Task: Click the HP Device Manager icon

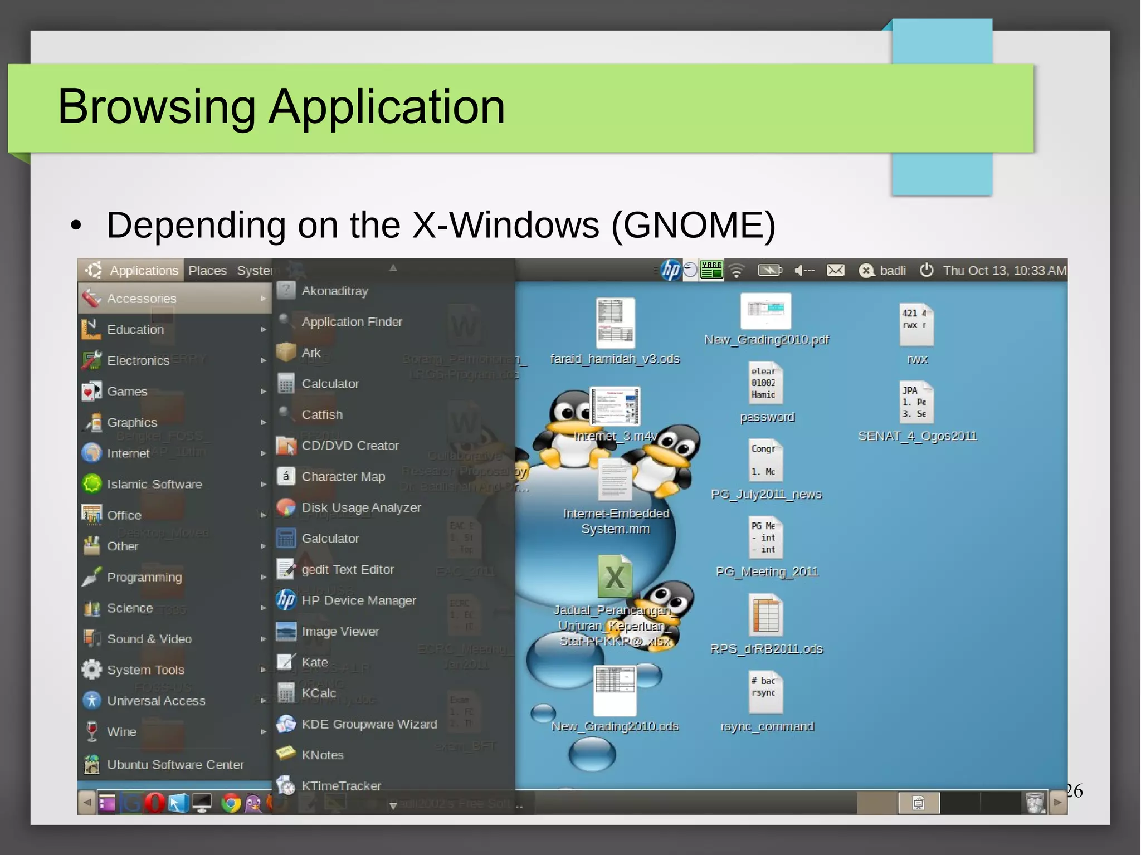Action: pyautogui.click(x=286, y=600)
